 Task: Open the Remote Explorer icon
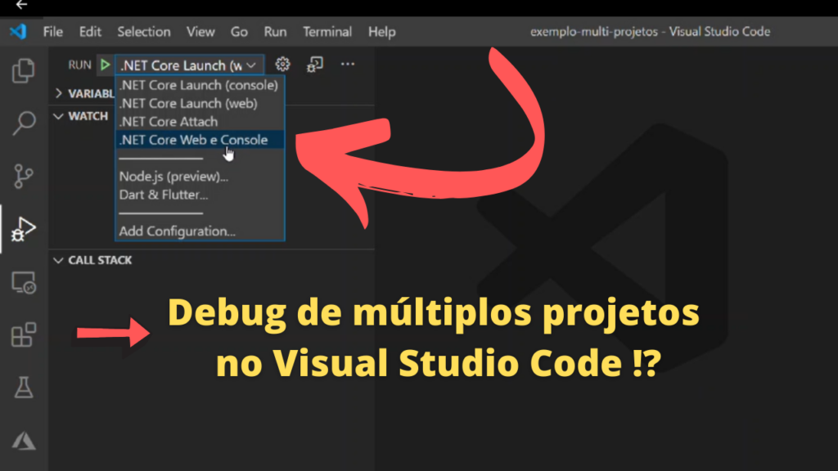[25, 282]
